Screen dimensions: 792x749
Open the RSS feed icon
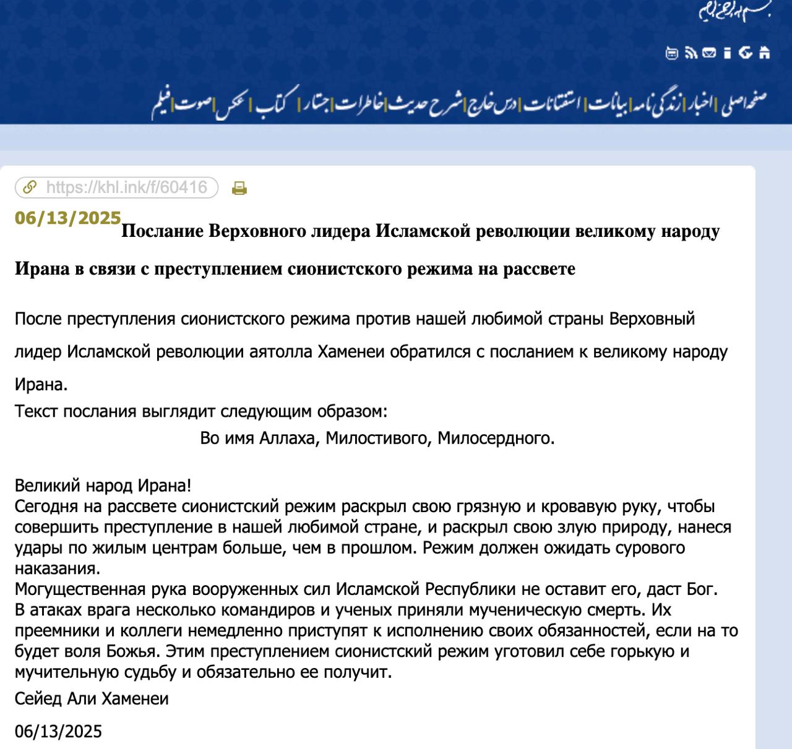(x=691, y=53)
